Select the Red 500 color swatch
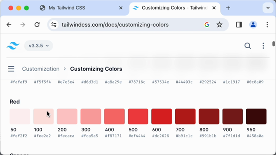This screenshot has height=155, width=276. (138, 116)
